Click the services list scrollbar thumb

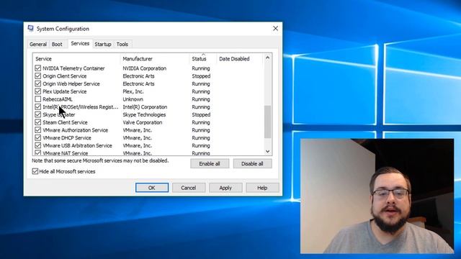[267, 122]
